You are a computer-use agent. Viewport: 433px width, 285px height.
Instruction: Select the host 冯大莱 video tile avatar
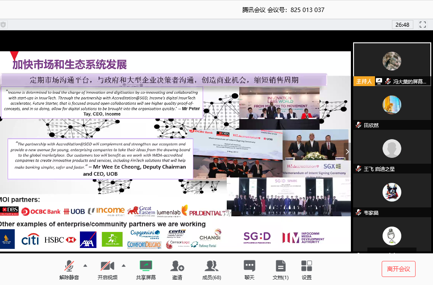(392, 61)
